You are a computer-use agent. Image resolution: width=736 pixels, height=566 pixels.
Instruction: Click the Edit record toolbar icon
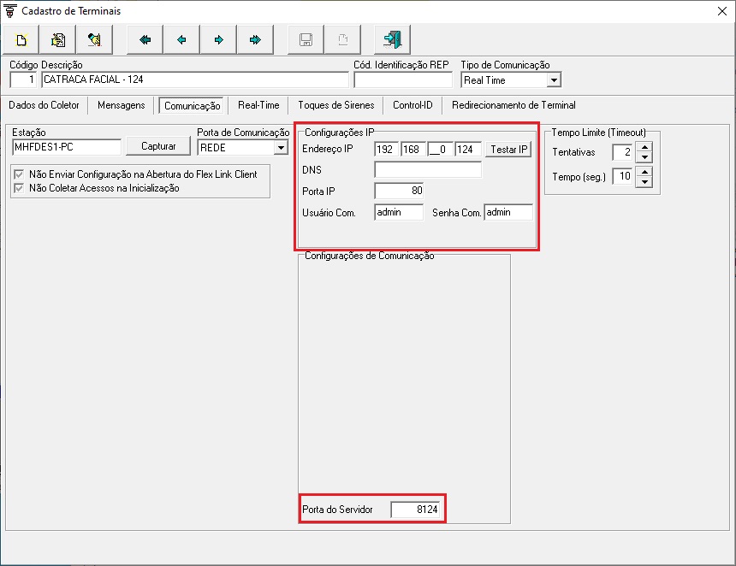(x=58, y=40)
